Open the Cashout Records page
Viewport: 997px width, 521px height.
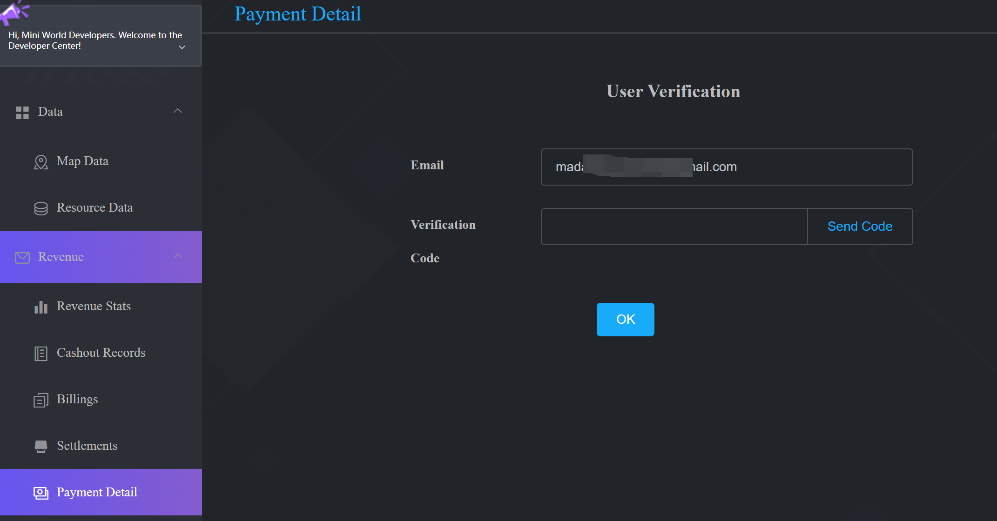[101, 353]
